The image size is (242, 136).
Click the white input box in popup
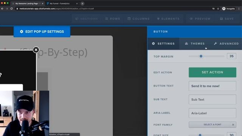coord(11,87)
